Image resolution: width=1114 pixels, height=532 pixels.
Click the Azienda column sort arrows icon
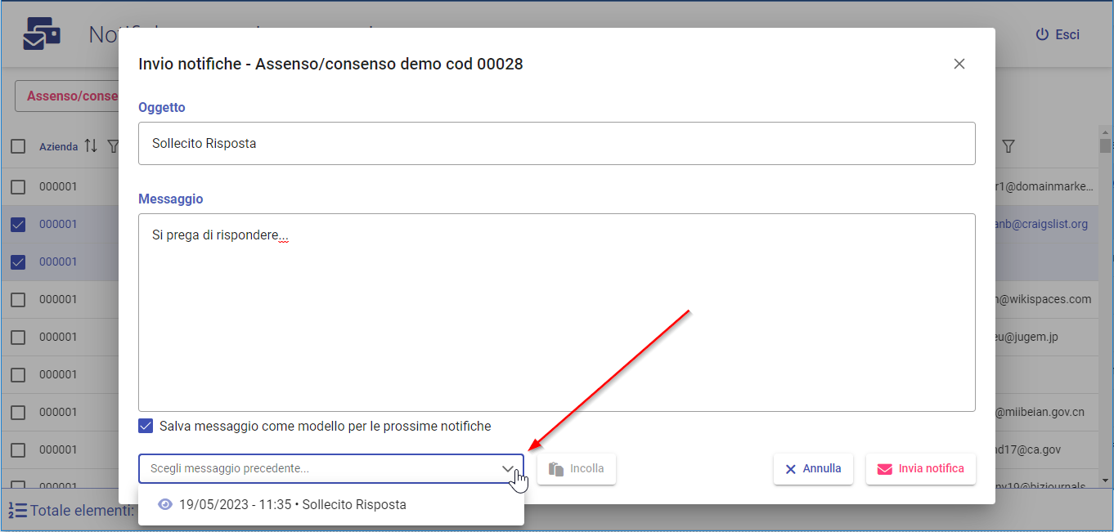click(x=91, y=146)
